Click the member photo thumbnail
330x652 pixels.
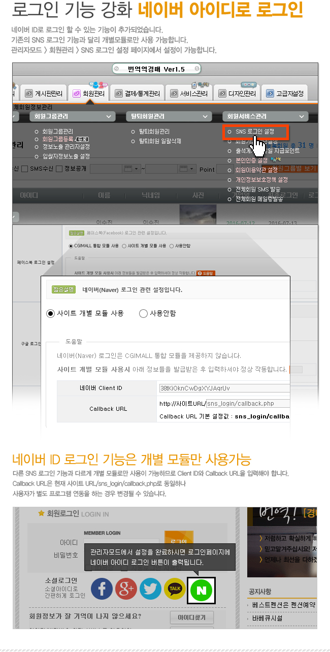[x=198, y=214]
